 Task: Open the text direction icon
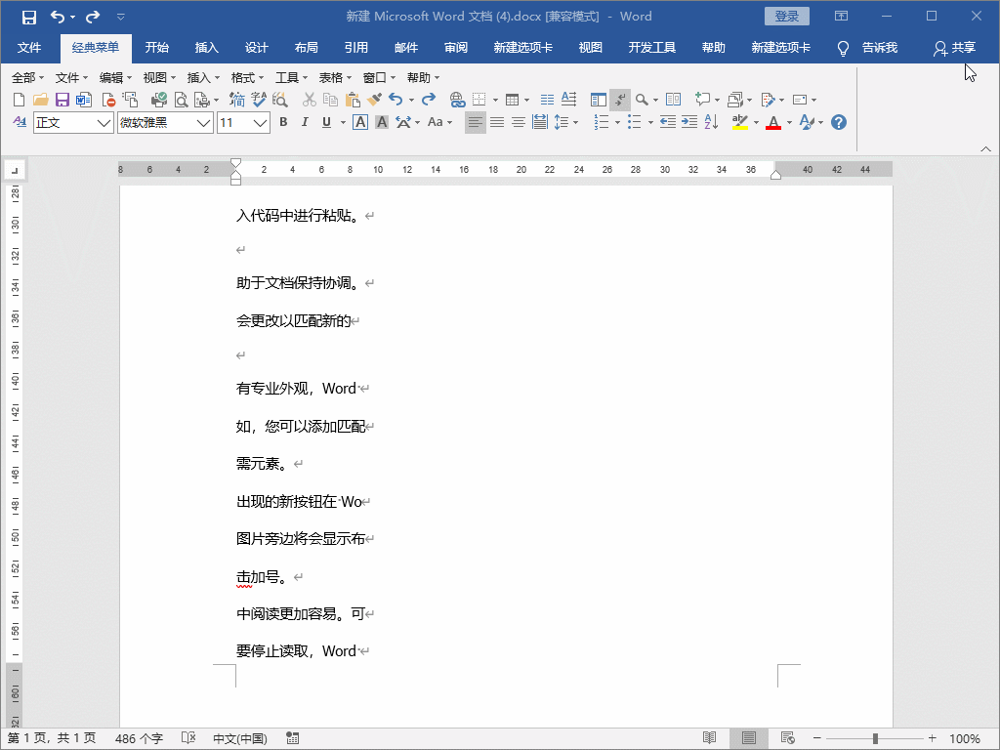click(x=569, y=99)
